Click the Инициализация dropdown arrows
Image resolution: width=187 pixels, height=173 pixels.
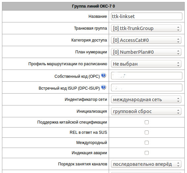[178, 112]
